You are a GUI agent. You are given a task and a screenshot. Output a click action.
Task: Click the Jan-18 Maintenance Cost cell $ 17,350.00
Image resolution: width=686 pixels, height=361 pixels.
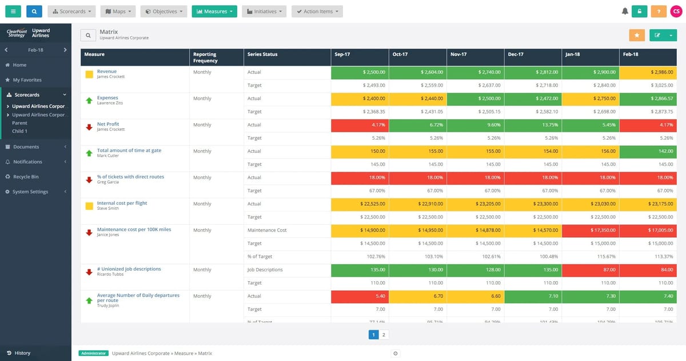tap(591, 230)
